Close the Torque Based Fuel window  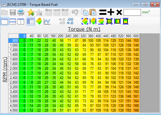tap(155, 5)
